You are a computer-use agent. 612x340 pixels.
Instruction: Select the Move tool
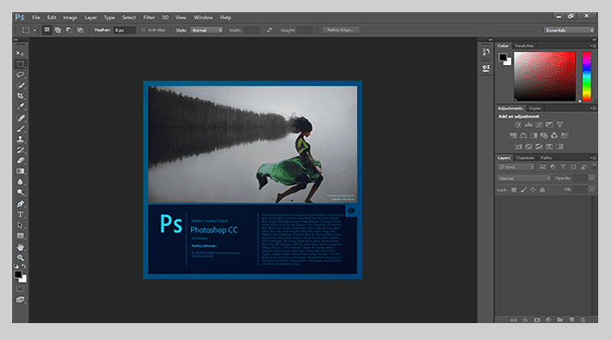tap(21, 53)
